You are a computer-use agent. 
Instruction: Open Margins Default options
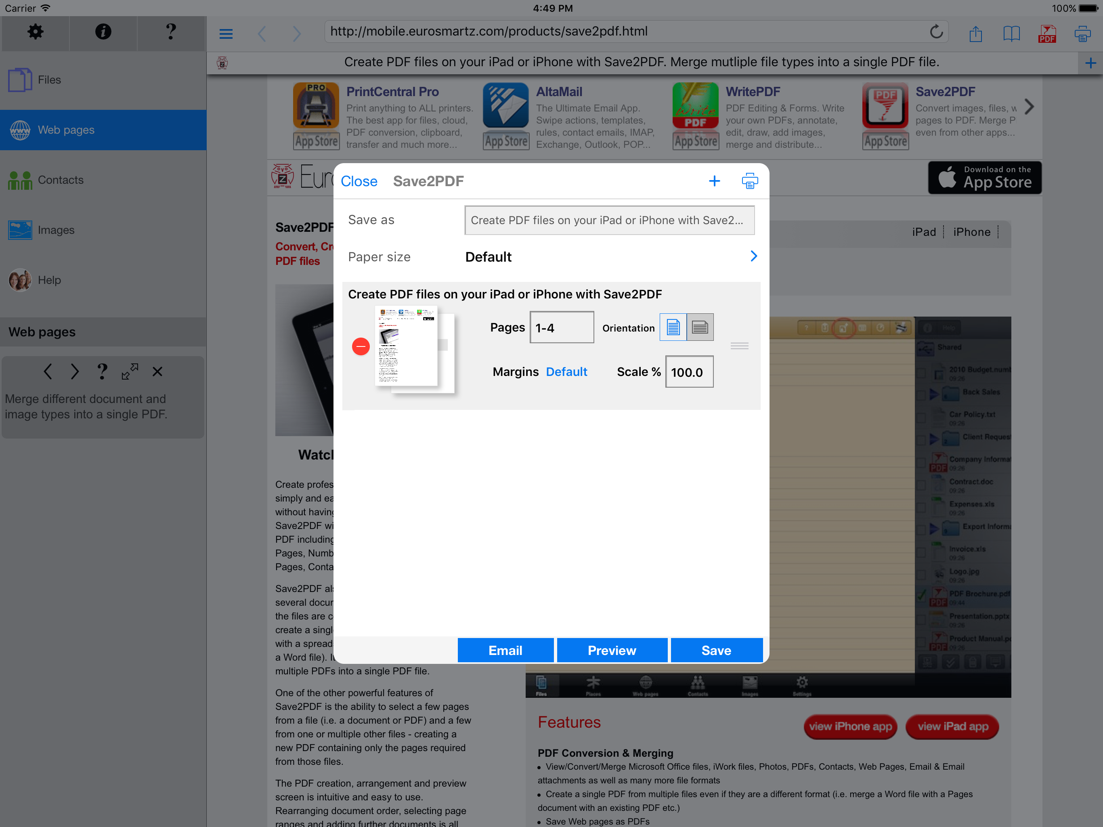(566, 372)
